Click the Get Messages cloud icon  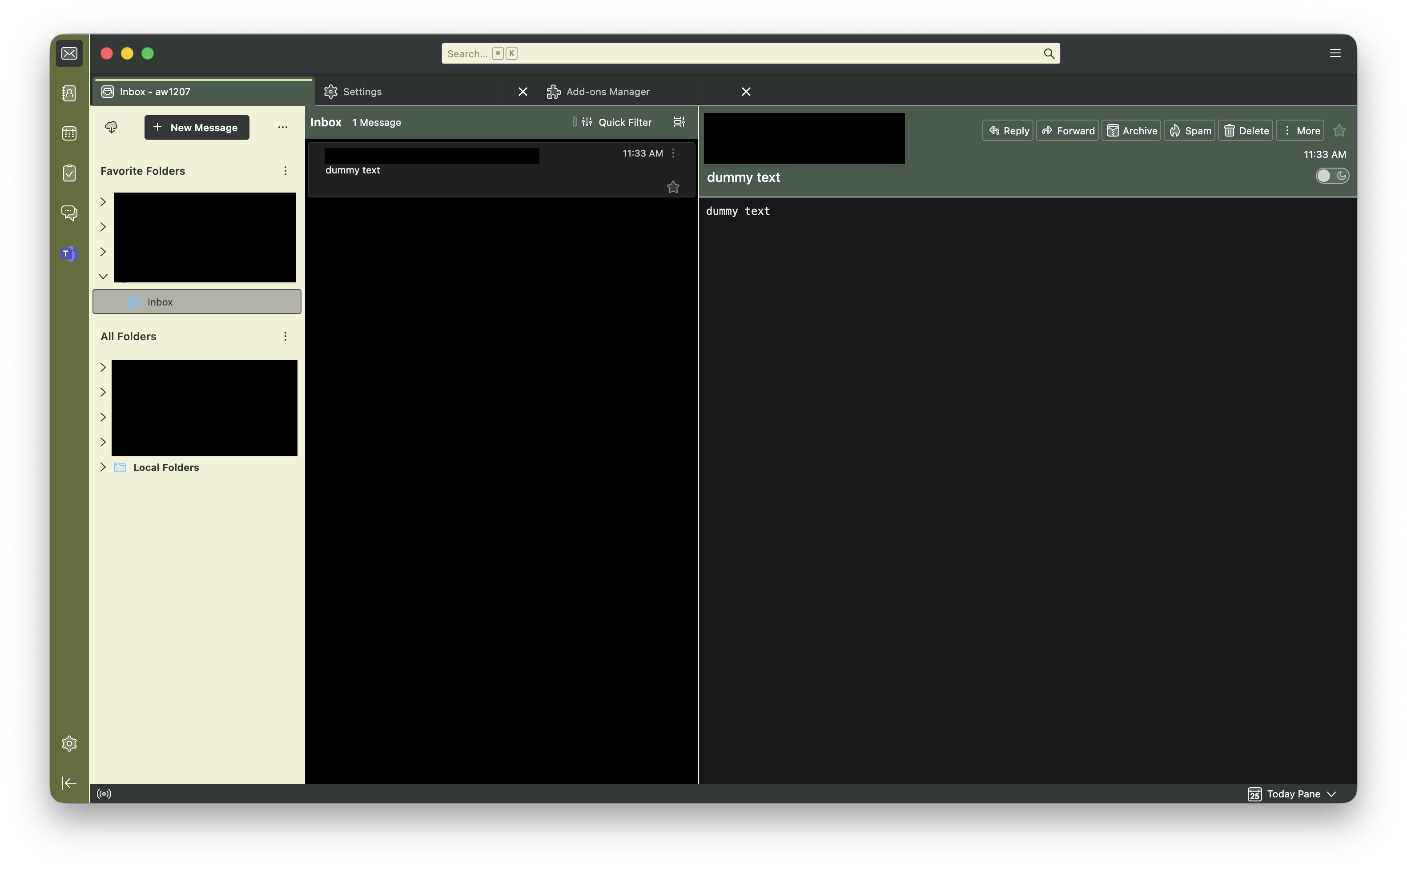(112, 127)
